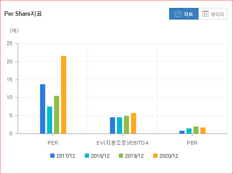Select the 2020/12 legend label
The height and width of the screenshot is (174, 233).
coord(169,156)
